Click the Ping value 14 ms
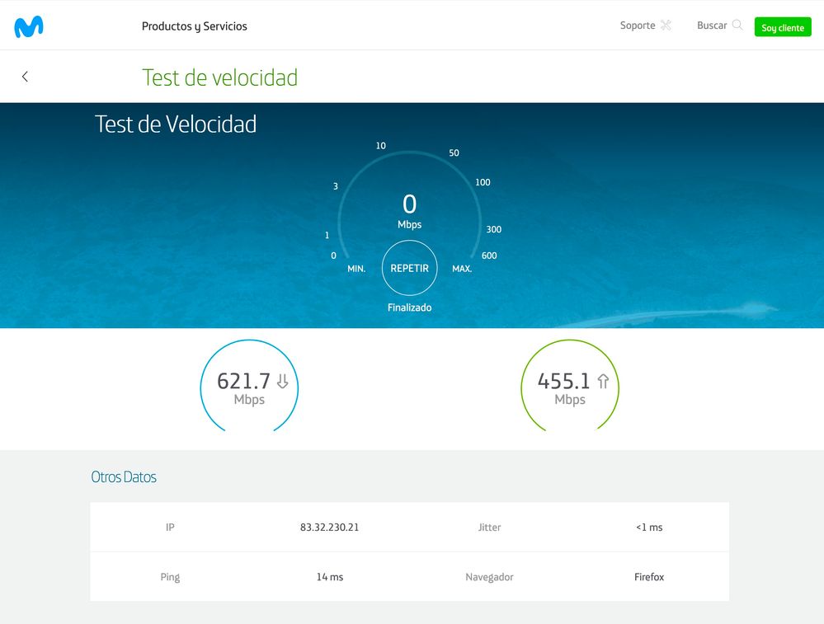Image resolution: width=824 pixels, height=624 pixels. tap(329, 577)
